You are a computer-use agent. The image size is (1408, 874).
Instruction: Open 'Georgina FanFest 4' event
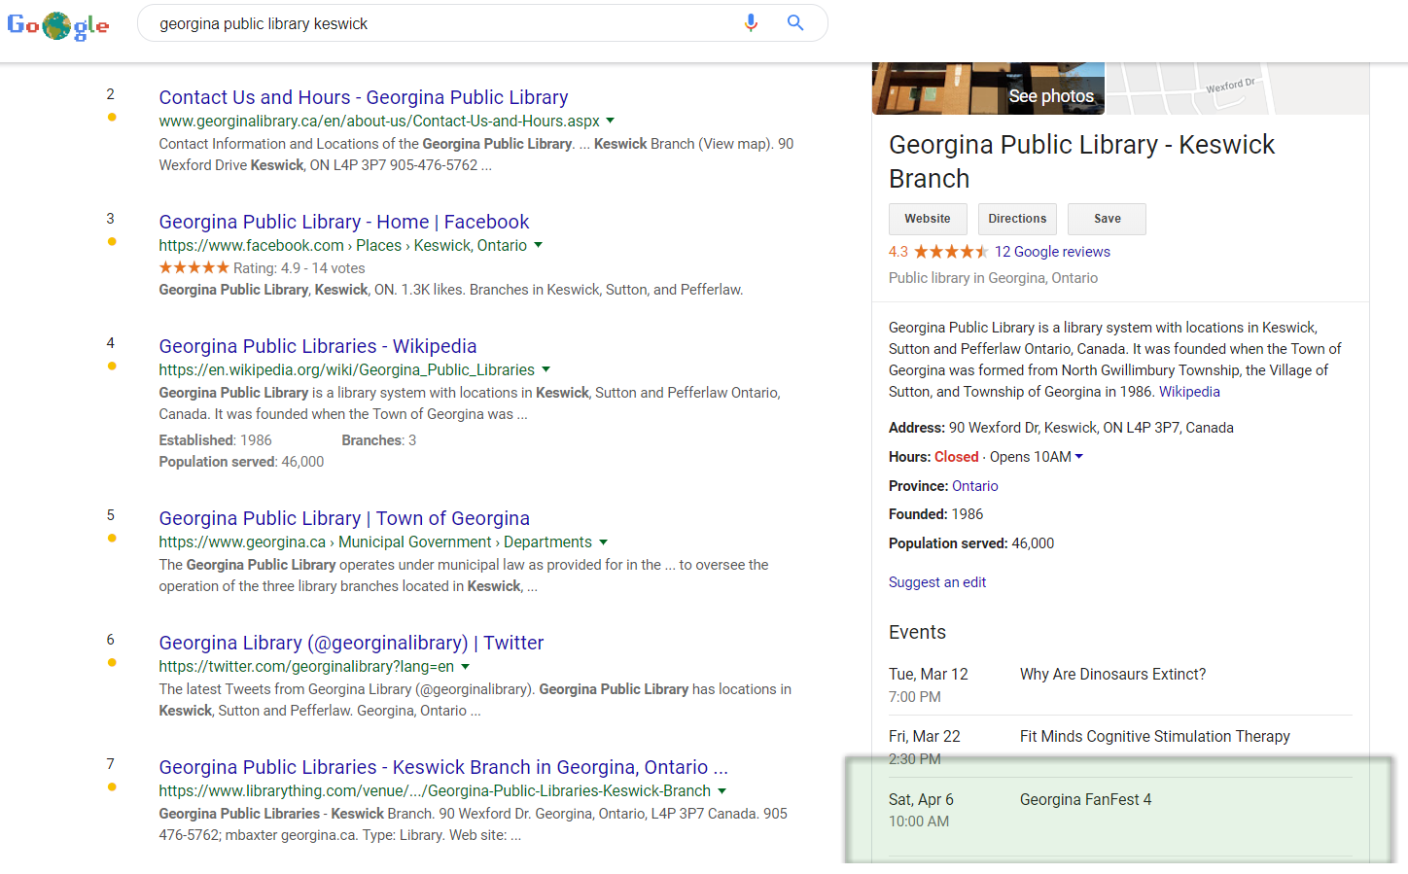pos(1085,799)
